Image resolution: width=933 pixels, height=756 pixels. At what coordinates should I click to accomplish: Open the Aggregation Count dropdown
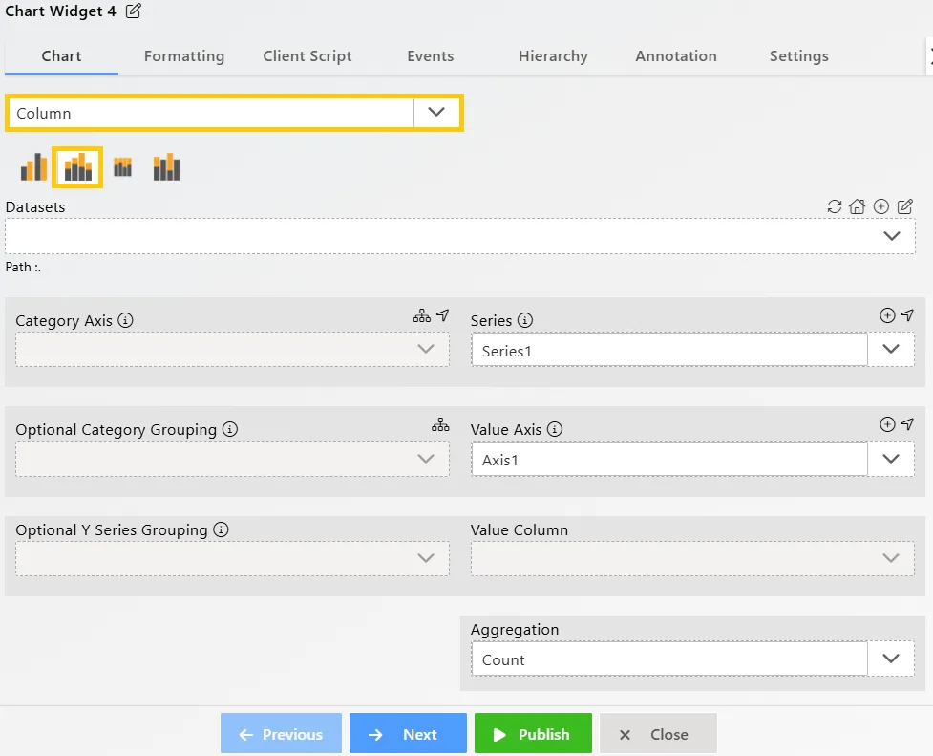pyautogui.click(x=891, y=659)
